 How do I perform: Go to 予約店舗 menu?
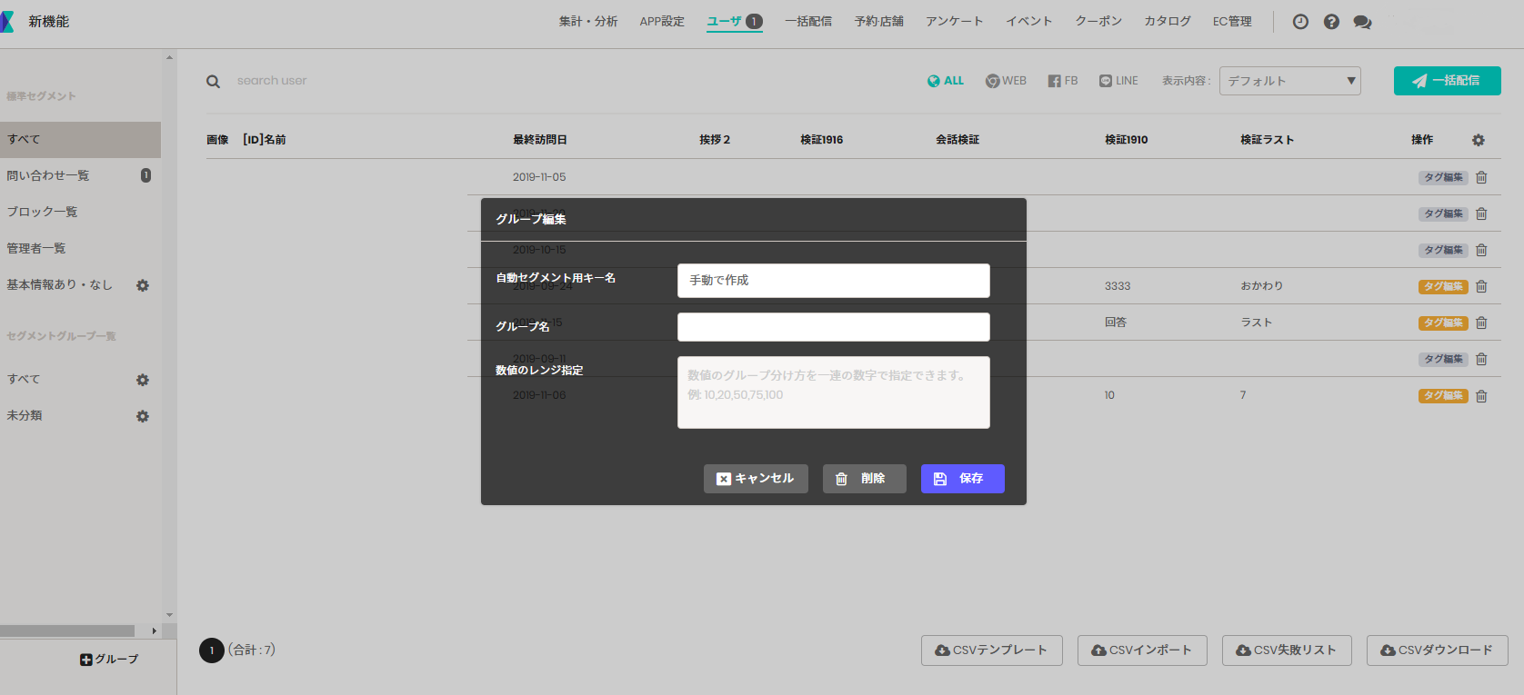click(879, 22)
